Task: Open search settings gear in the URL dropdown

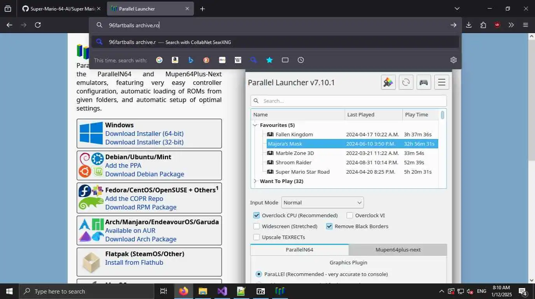Action: pyautogui.click(x=453, y=60)
